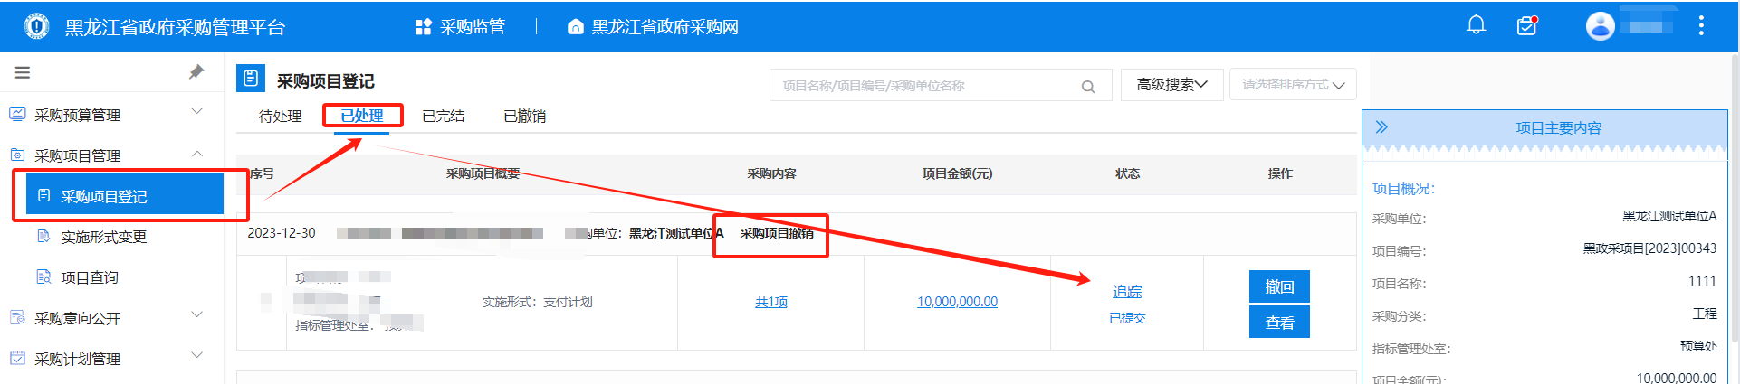Switch to 待处理 tab
Image resolution: width=1740 pixels, height=384 pixels.
tap(280, 116)
